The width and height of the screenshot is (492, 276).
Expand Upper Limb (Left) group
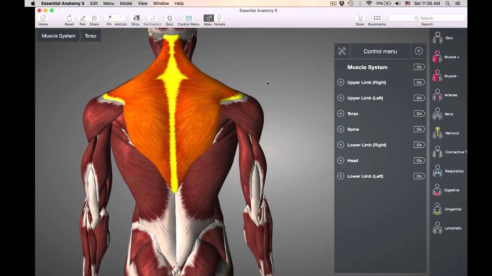(x=341, y=98)
